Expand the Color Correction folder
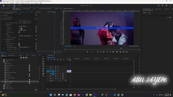 click(2, 60)
